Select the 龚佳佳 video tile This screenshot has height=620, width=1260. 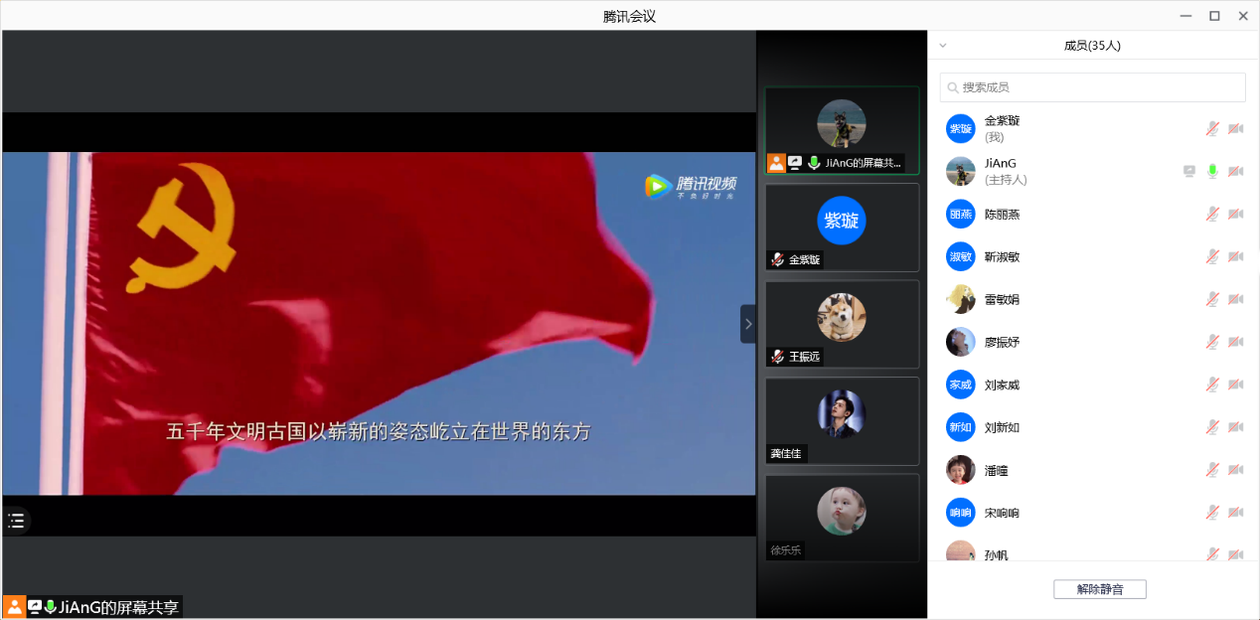click(842, 420)
